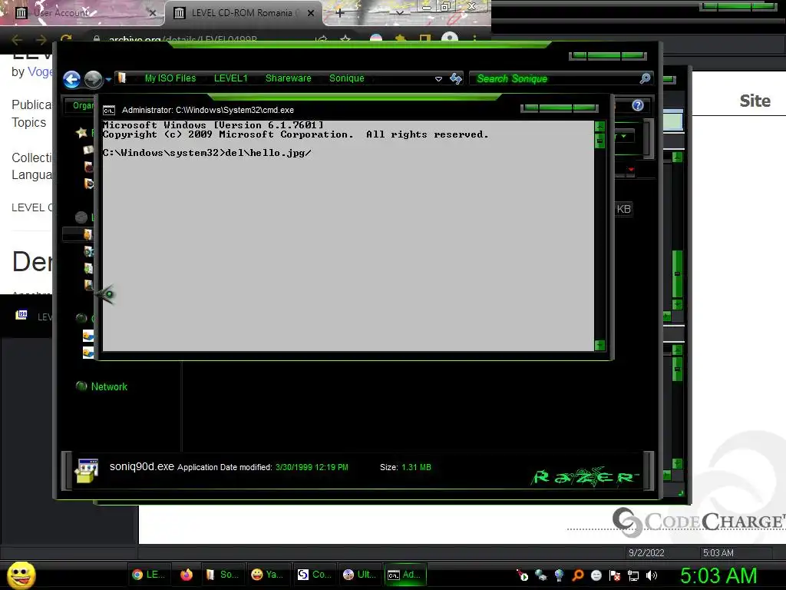Image resolution: width=786 pixels, height=590 pixels.
Task: Open the So... Explorer taskbar button
Action: point(222,575)
